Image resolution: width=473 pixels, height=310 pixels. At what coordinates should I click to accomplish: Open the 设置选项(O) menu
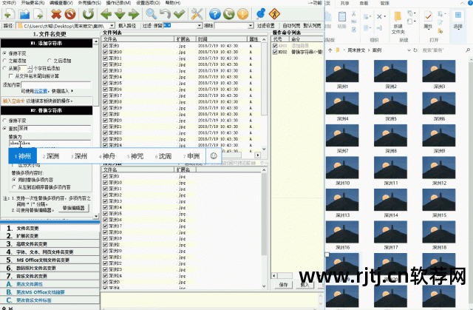[148, 3]
